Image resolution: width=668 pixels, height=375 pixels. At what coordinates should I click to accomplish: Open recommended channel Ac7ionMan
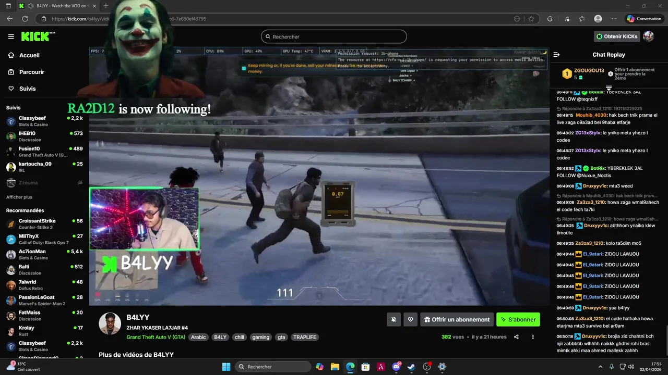[x=44, y=254]
